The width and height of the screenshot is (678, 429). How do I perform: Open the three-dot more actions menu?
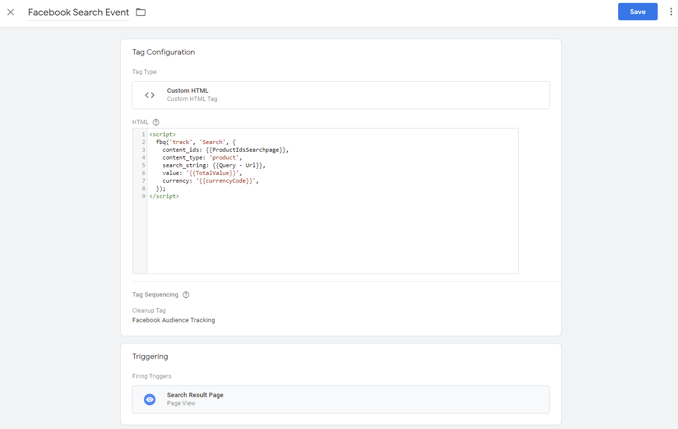point(671,12)
